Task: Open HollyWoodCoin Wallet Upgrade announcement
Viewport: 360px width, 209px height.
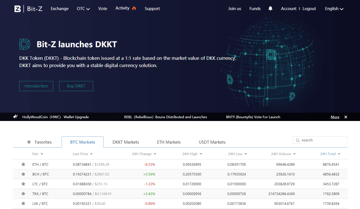Action: (x=56, y=117)
